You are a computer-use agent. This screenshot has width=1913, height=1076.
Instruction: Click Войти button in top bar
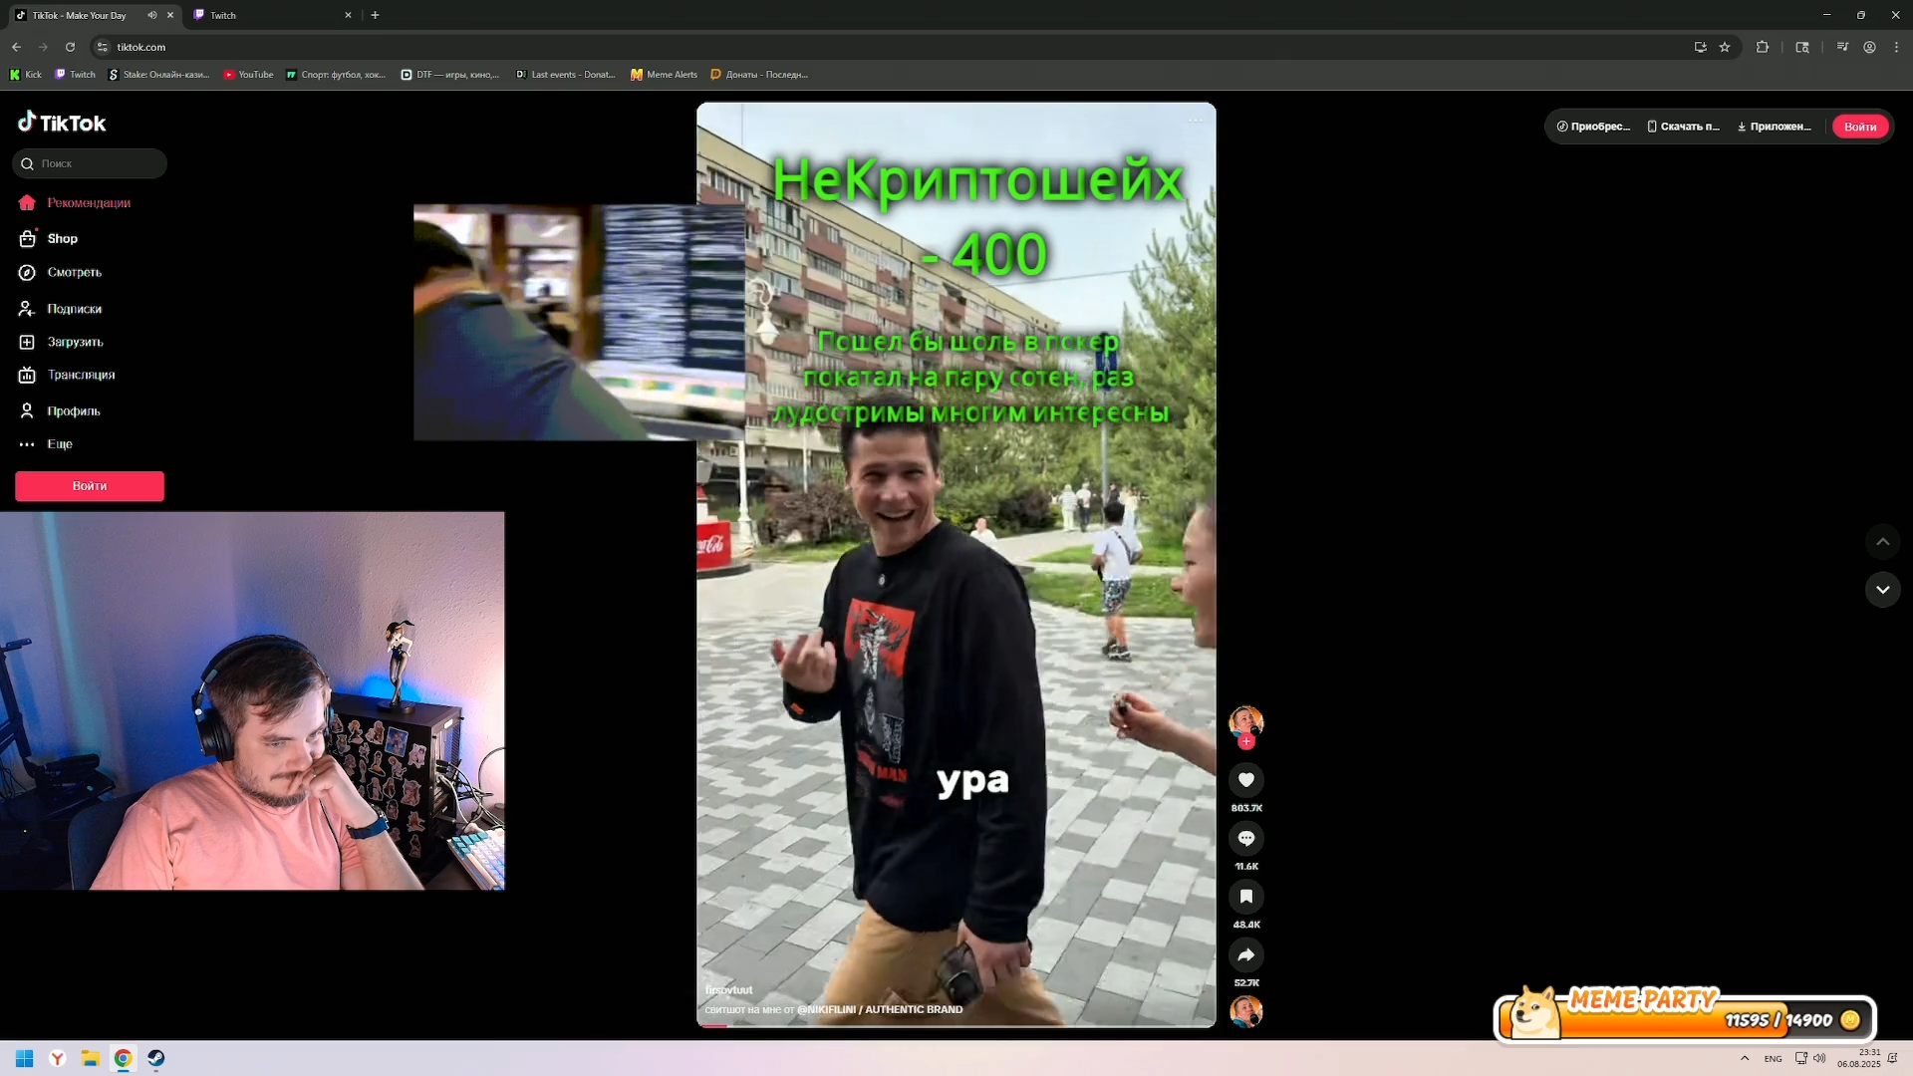click(x=1859, y=127)
